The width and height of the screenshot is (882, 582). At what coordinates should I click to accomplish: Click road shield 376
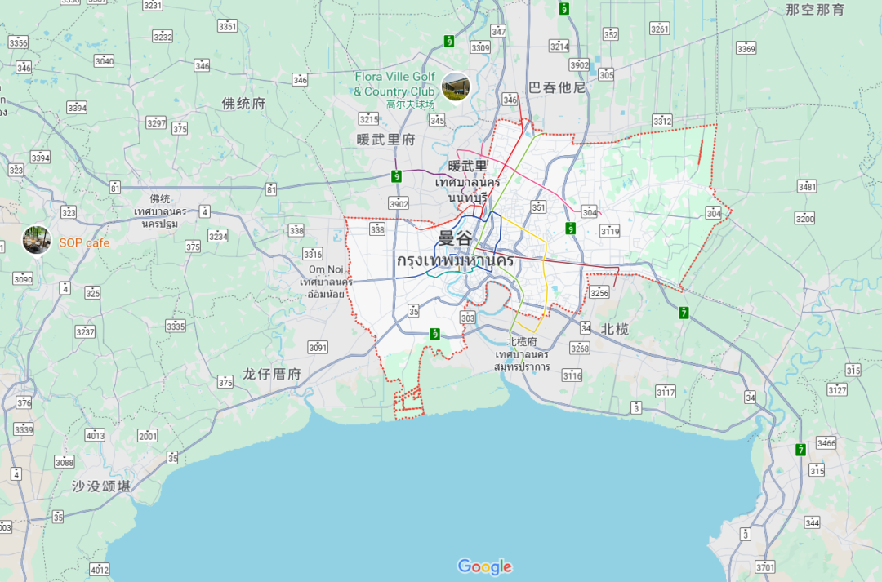click(24, 402)
